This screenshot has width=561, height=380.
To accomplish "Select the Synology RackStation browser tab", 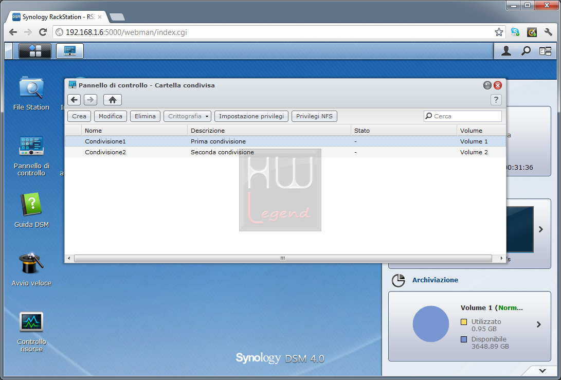I will click(57, 17).
